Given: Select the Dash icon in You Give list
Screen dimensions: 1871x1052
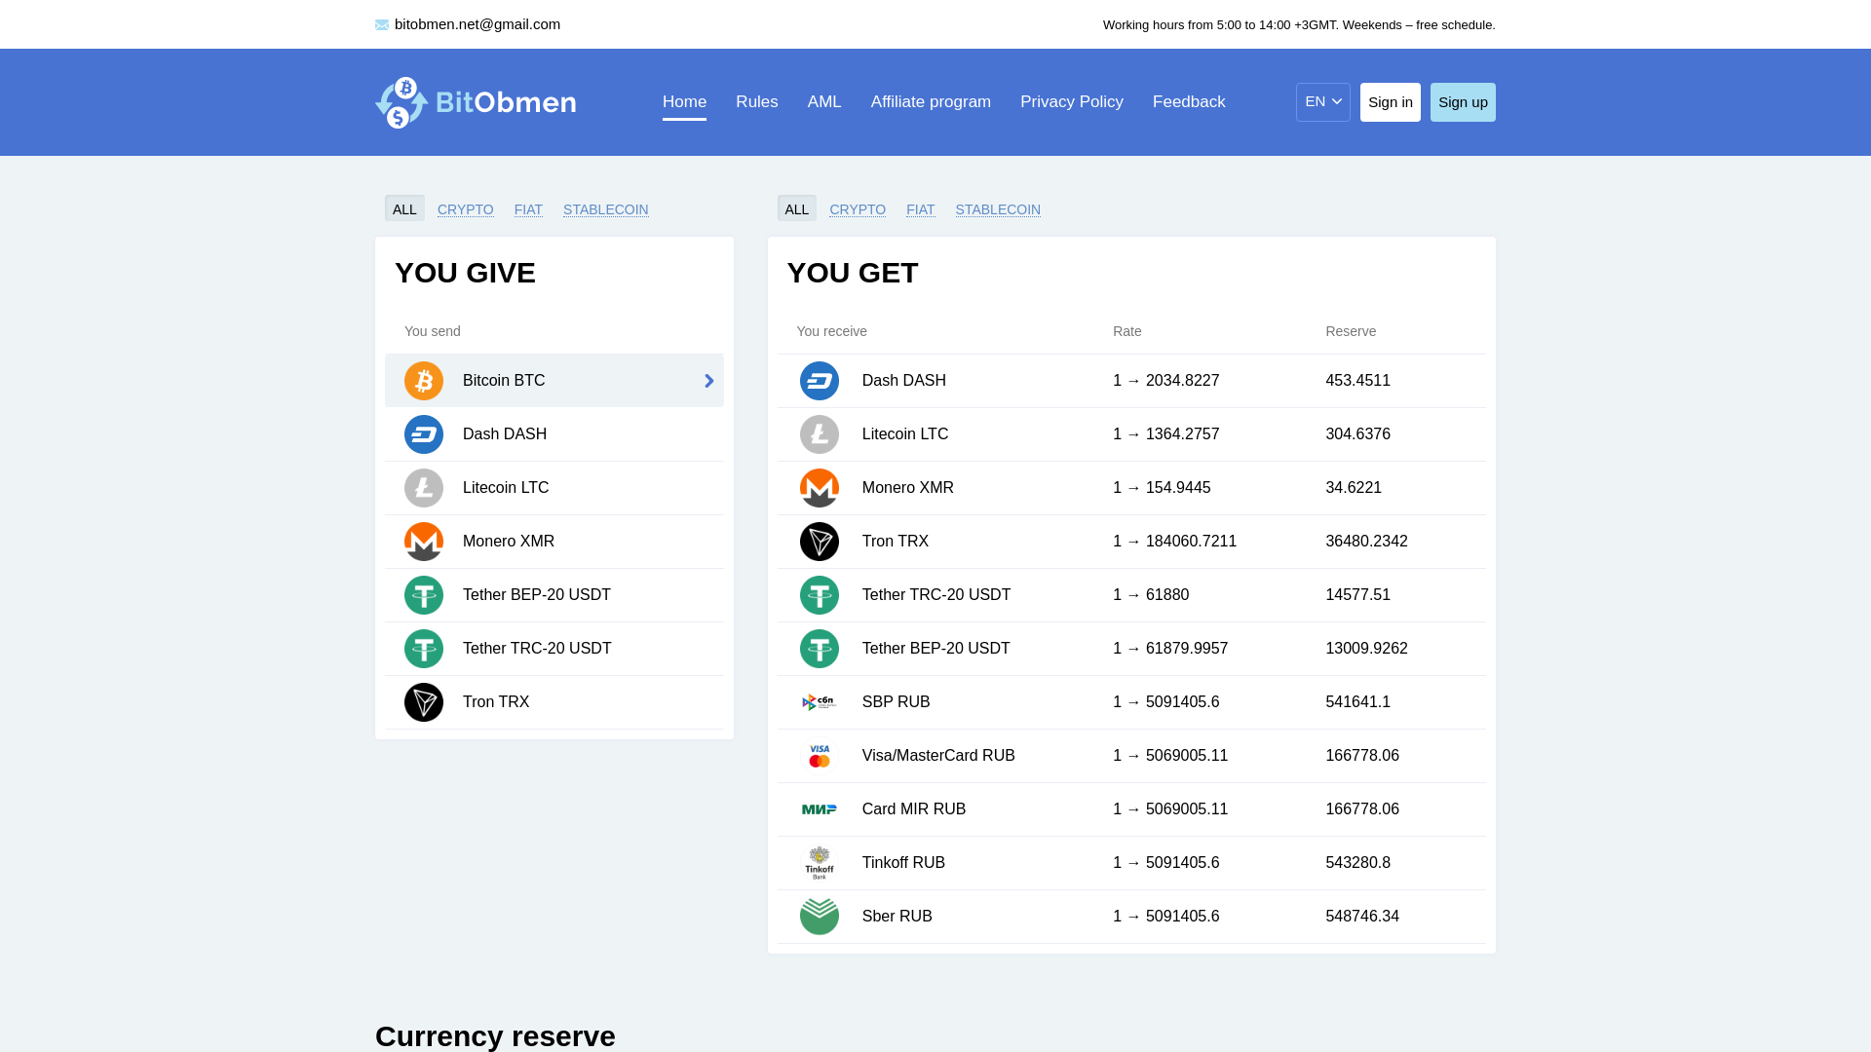Looking at the screenshot, I should (x=424, y=434).
